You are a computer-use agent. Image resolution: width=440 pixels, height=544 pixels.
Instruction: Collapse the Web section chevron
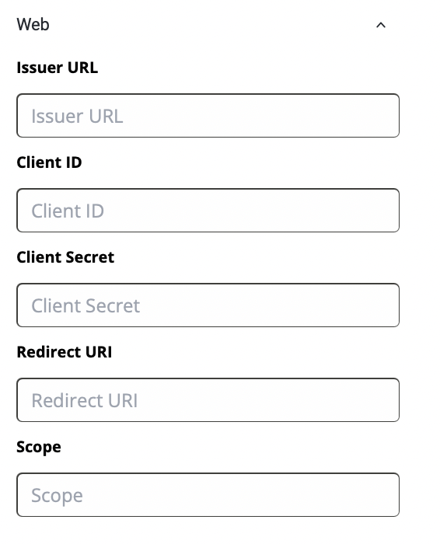tap(381, 25)
